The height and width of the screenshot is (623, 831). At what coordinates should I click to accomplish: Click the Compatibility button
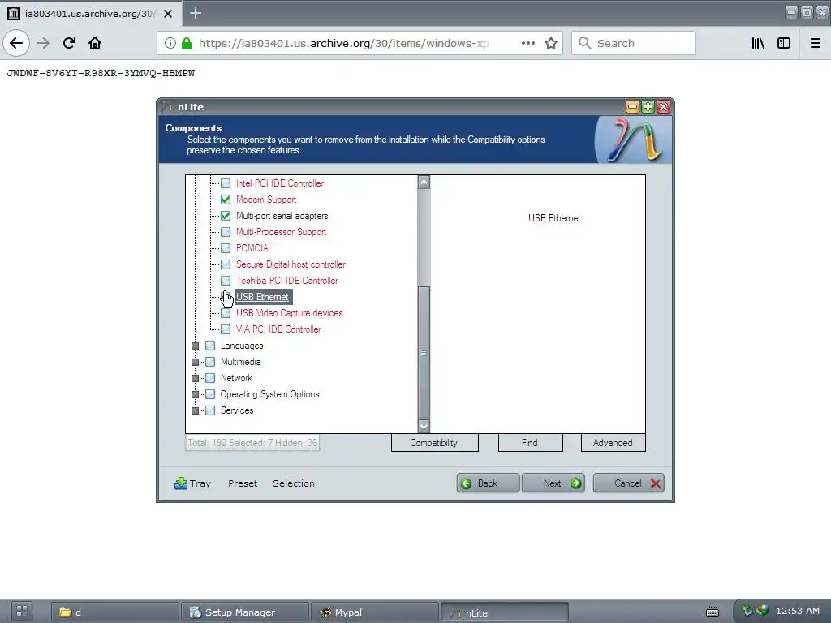pyautogui.click(x=434, y=443)
